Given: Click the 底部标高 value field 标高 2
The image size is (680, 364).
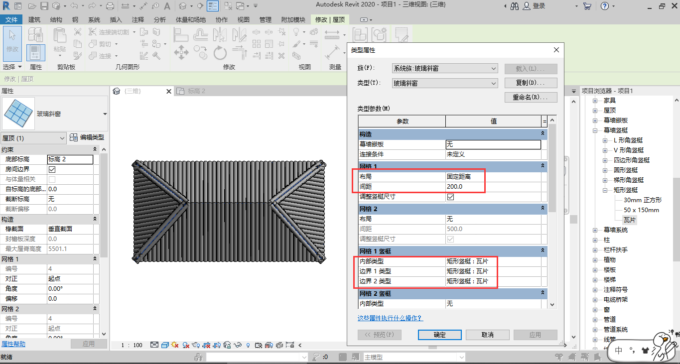Looking at the screenshot, I should tap(70, 159).
